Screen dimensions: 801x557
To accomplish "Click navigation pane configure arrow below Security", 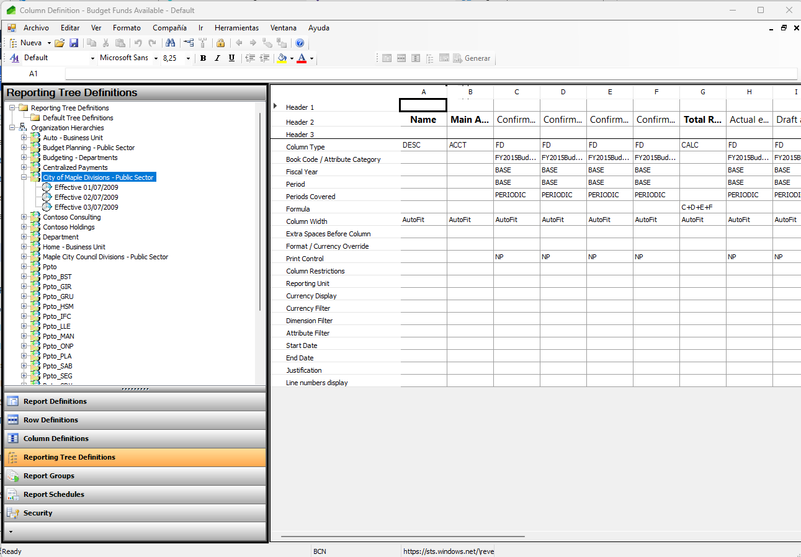I will click(11, 532).
